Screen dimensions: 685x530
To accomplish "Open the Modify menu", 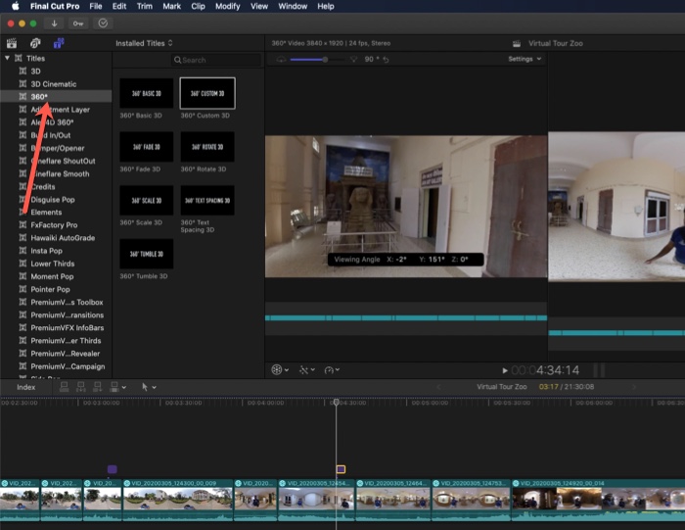I will pyautogui.click(x=228, y=6).
